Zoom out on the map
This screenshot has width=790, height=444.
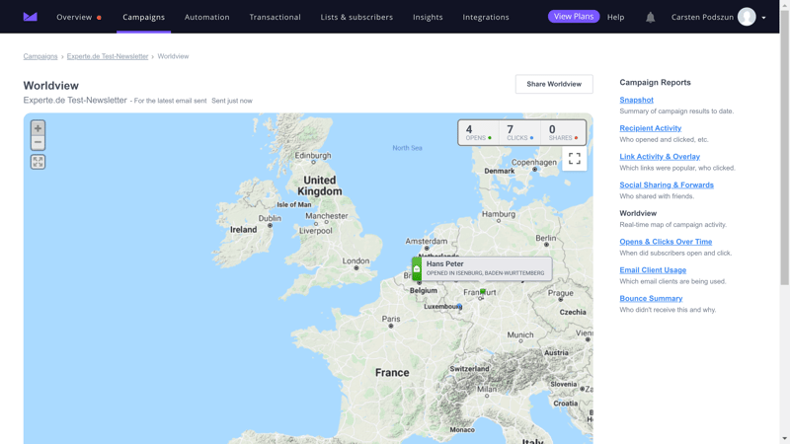[x=38, y=143]
